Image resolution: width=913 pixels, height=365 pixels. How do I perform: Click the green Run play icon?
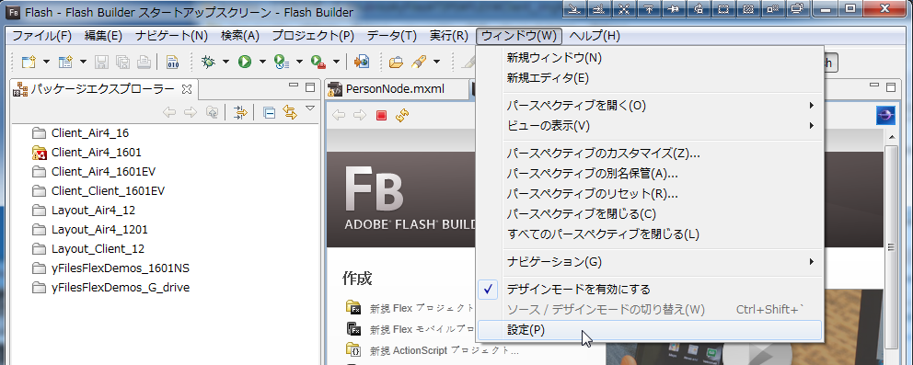[245, 62]
